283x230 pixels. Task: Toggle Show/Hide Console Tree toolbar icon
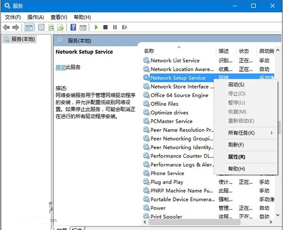29,28
